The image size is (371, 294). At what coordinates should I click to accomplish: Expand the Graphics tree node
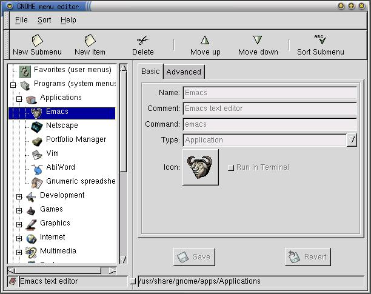coord(19,224)
